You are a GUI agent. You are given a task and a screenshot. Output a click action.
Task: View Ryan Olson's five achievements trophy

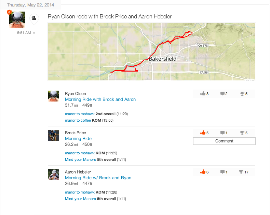pyautogui.click(x=242, y=94)
